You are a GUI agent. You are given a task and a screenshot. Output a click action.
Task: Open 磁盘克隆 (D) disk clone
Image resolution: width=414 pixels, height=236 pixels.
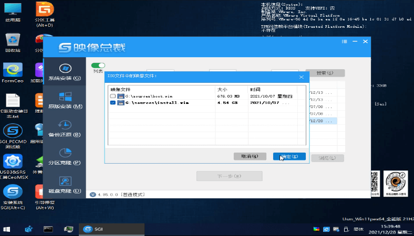click(65, 184)
